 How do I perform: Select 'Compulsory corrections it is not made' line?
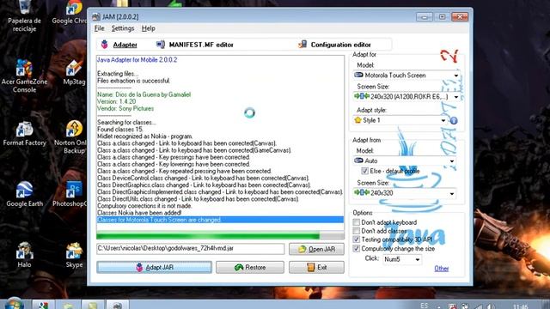(x=144, y=206)
